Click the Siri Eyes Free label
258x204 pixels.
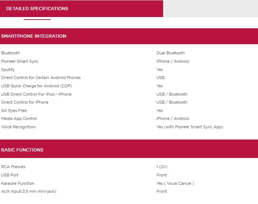click(14, 111)
